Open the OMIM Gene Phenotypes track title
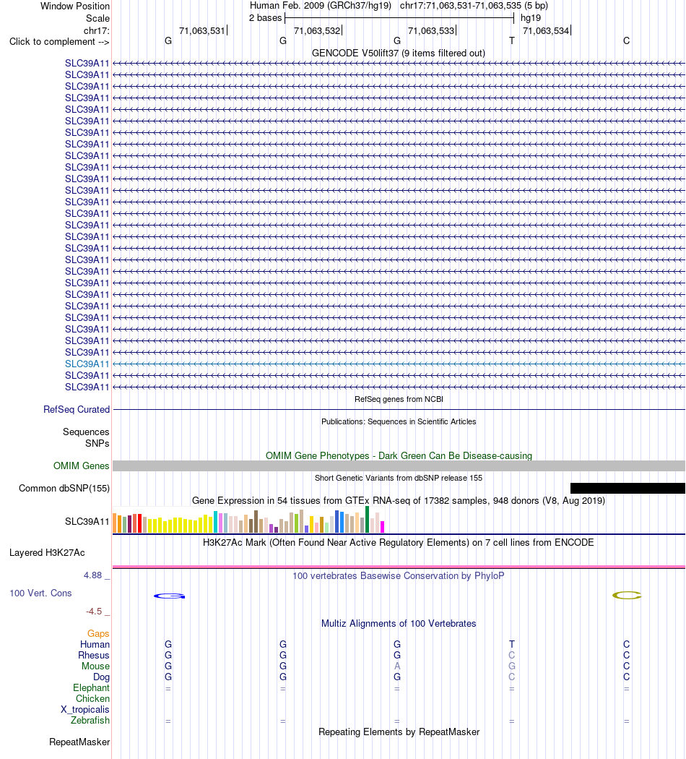 (399, 455)
